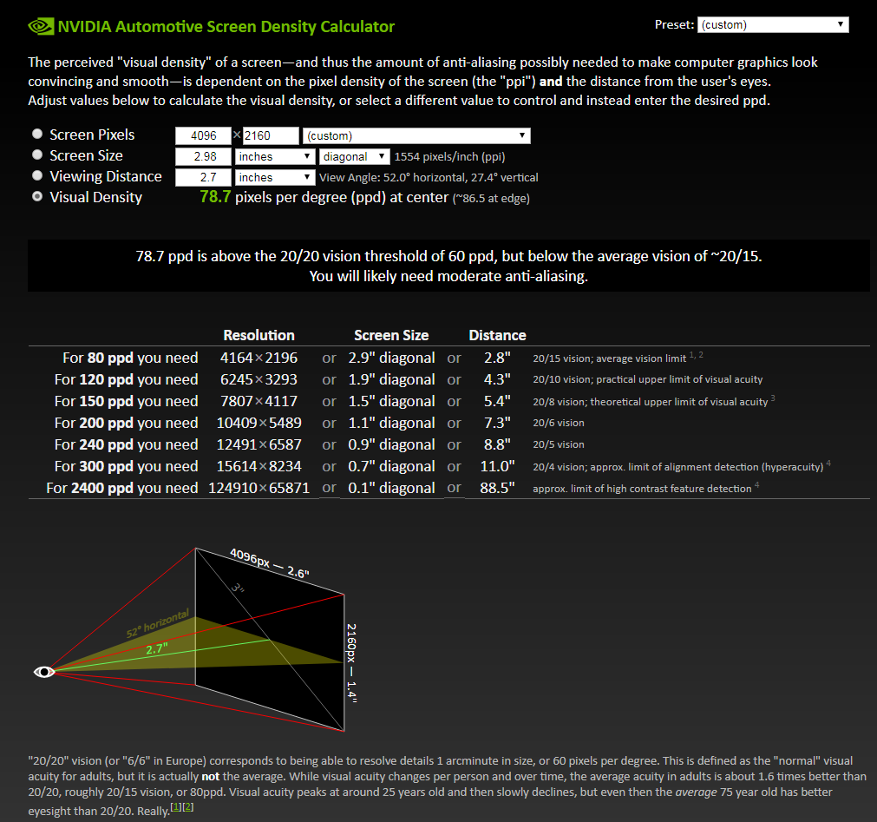Click the ~86.5 at edge note
Viewport: 877px width, 822px height.
[x=491, y=198]
